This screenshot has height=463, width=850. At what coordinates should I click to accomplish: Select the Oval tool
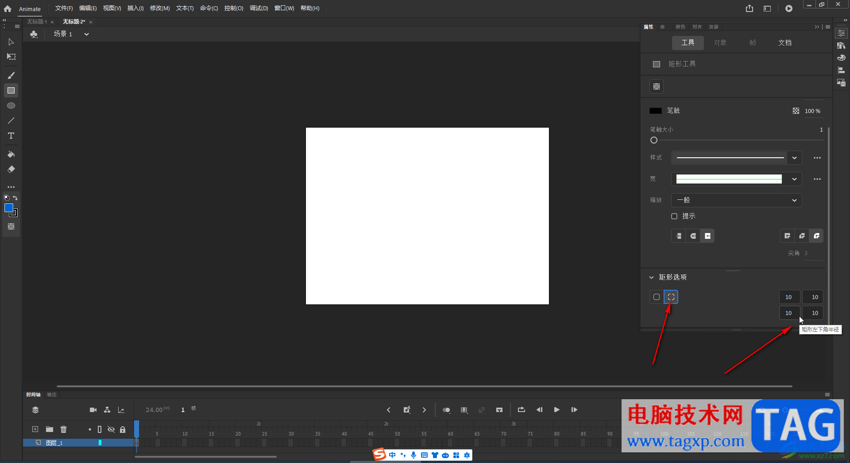click(x=11, y=105)
